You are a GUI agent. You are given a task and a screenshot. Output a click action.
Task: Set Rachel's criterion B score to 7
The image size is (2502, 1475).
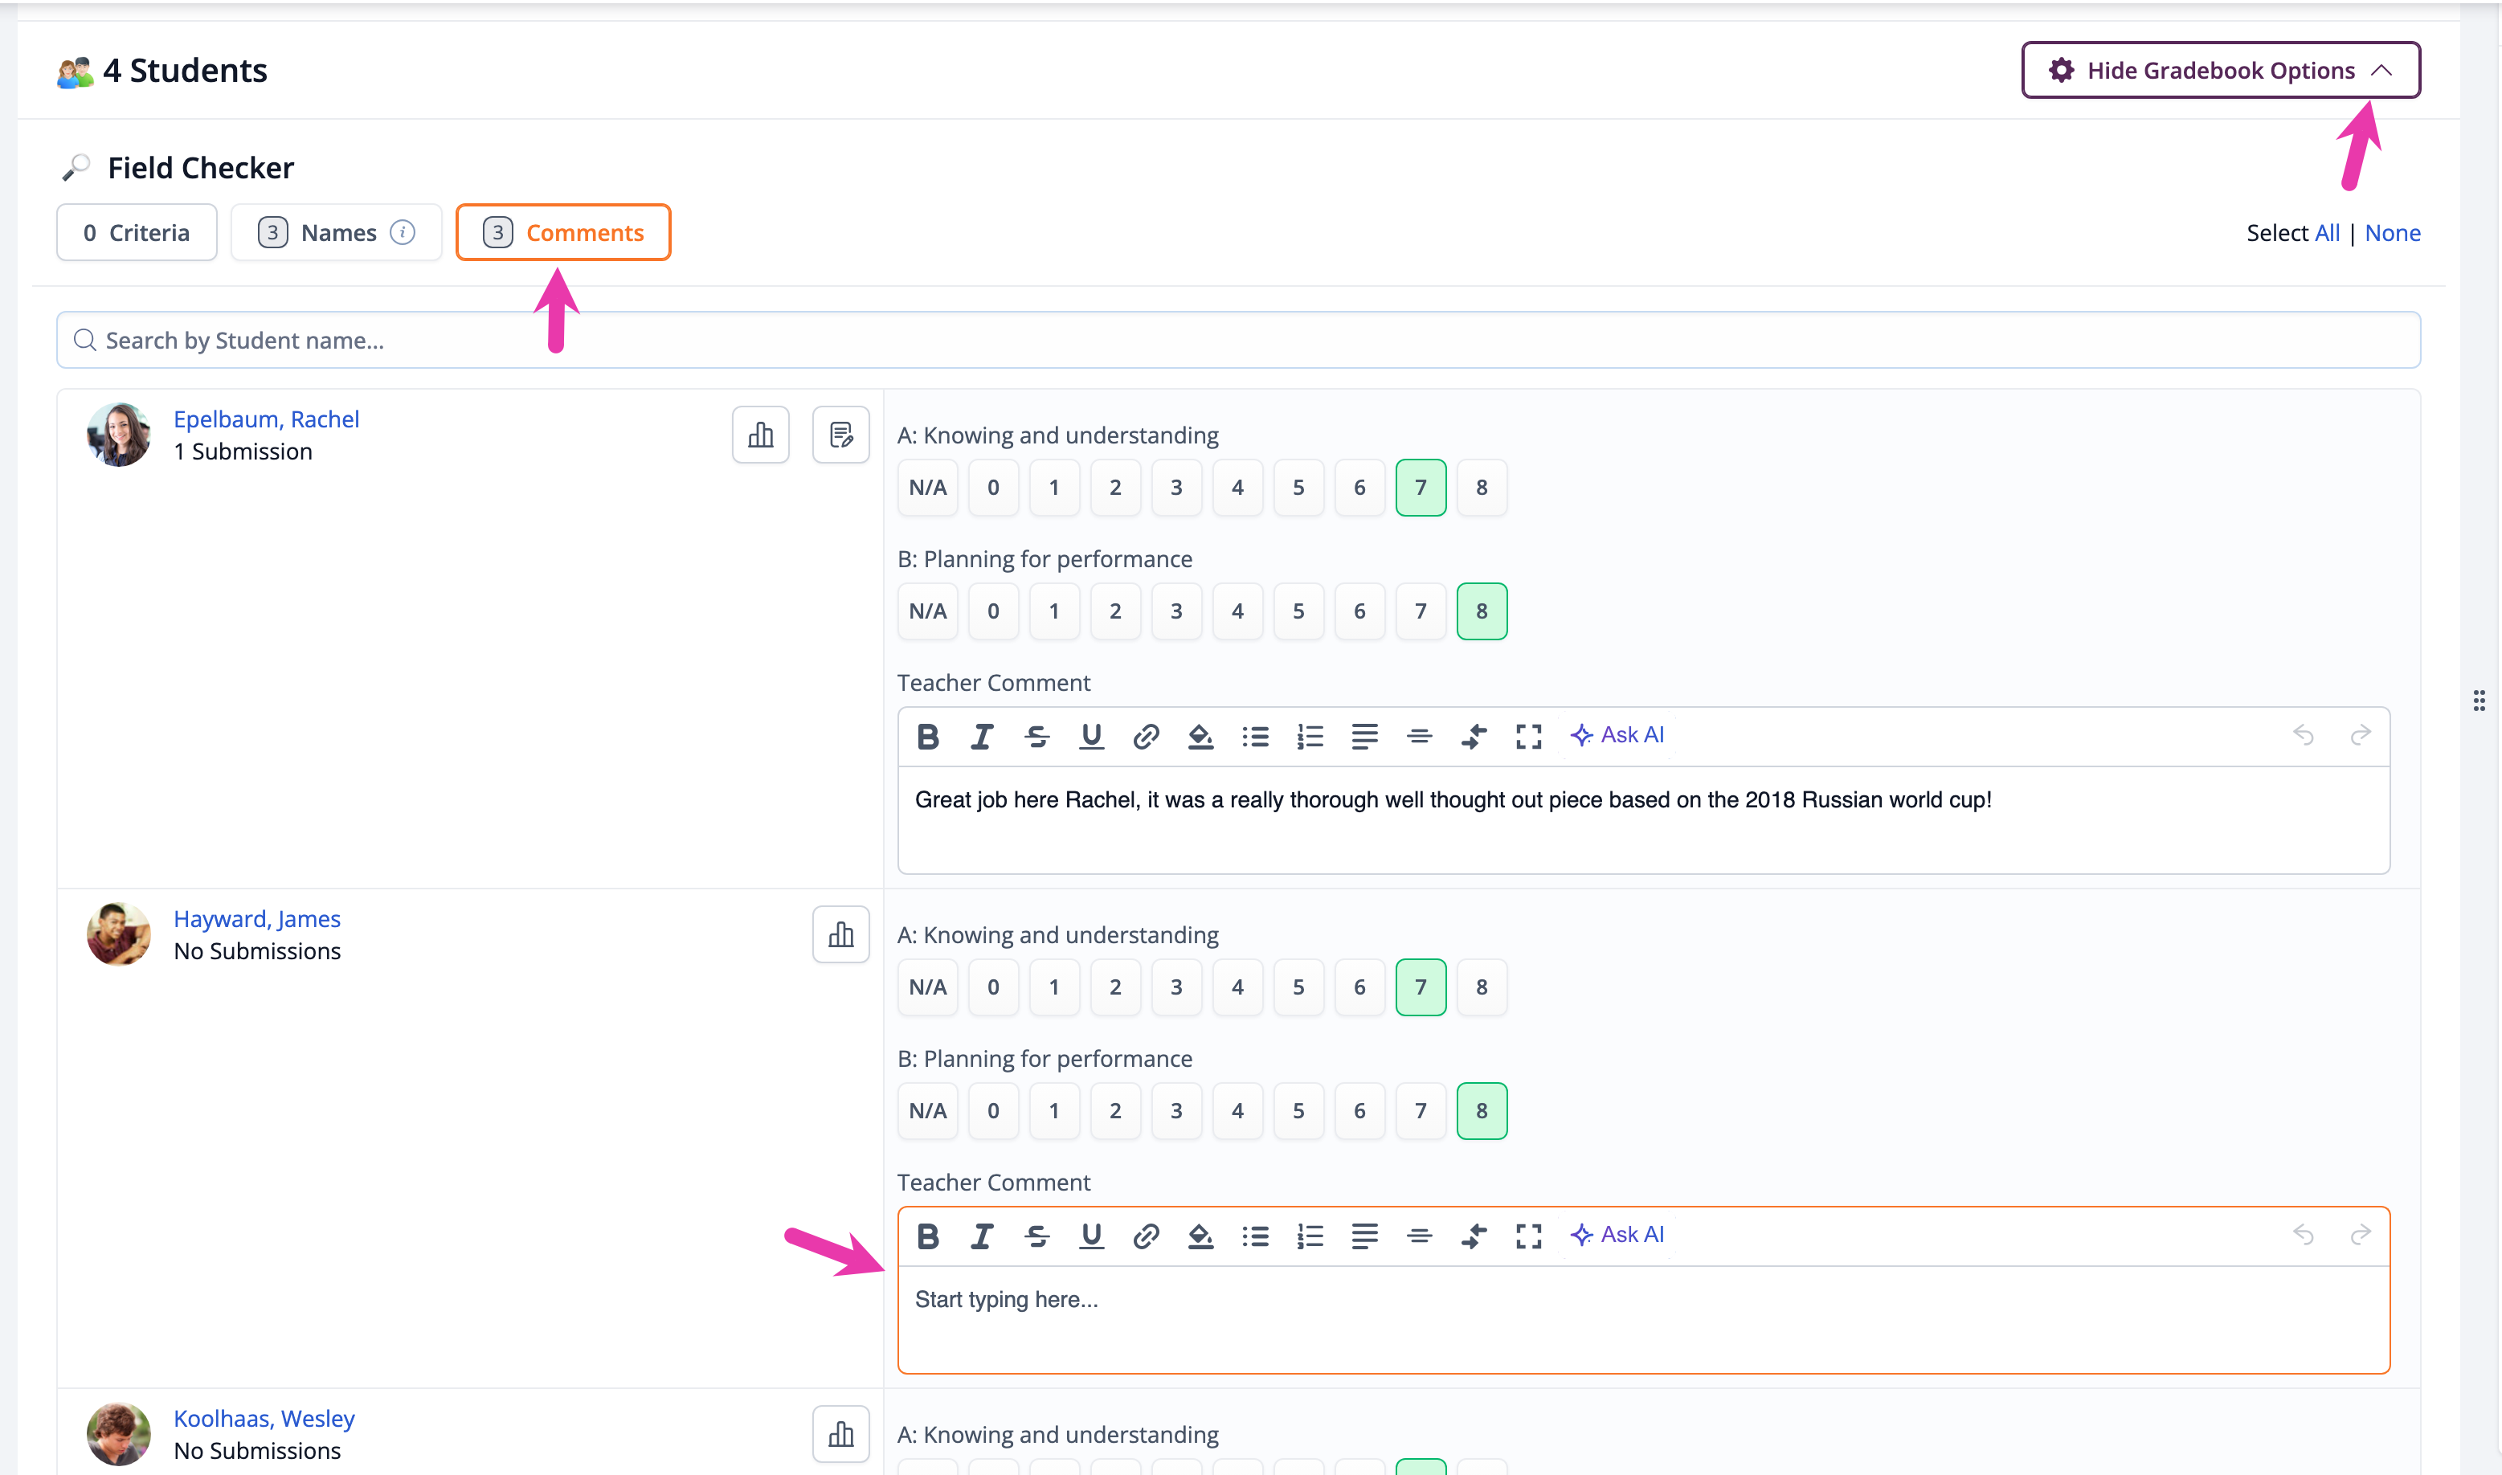tap(1421, 611)
